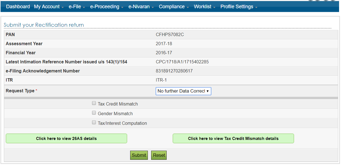The width and height of the screenshot is (341, 165).
Task: Expand the Profile Settings dropdown
Action: (237, 6)
